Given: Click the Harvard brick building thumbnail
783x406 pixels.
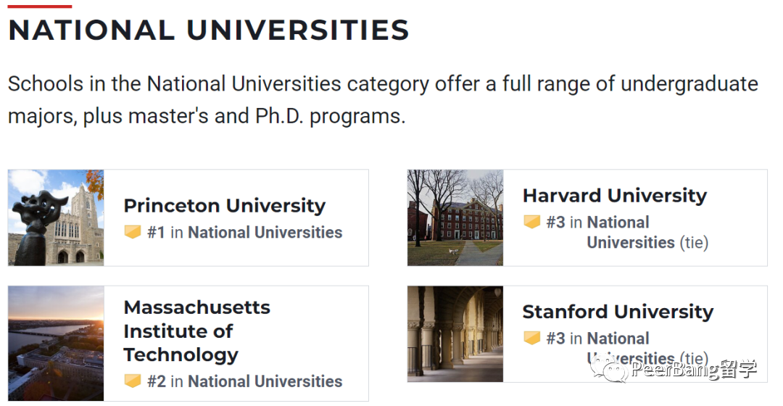Looking at the screenshot, I should click(455, 217).
